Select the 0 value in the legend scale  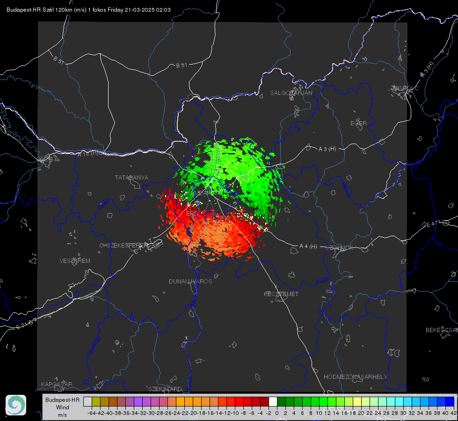277,413
